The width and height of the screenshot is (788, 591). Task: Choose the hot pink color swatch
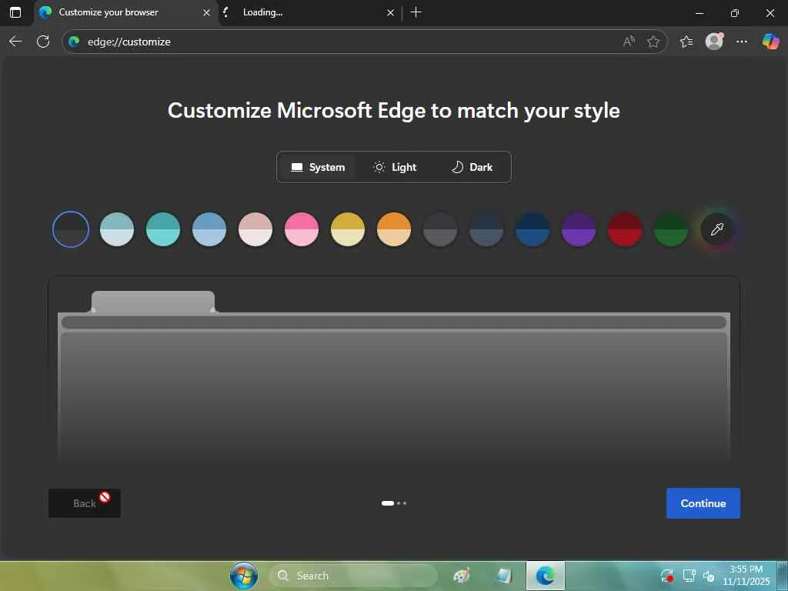pos(302,229)
